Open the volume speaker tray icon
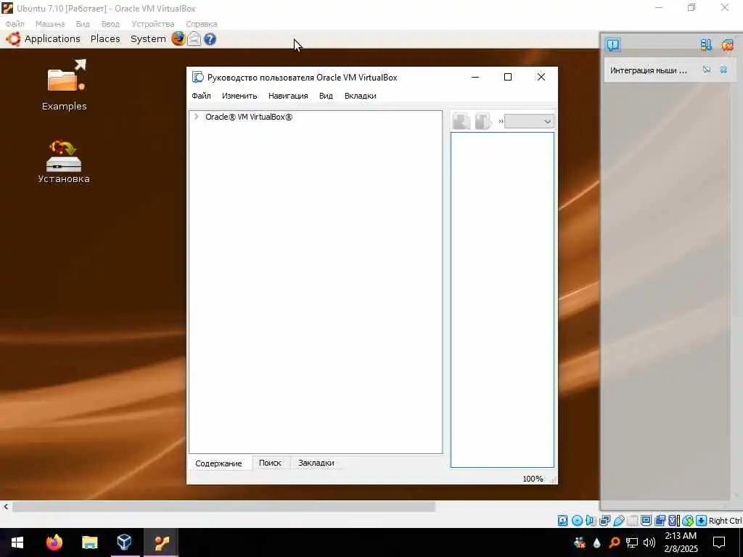The height and width of the screenshot is (557, 743). pos(649,542)
